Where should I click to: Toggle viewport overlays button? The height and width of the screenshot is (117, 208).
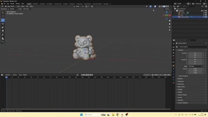[155, 6]
